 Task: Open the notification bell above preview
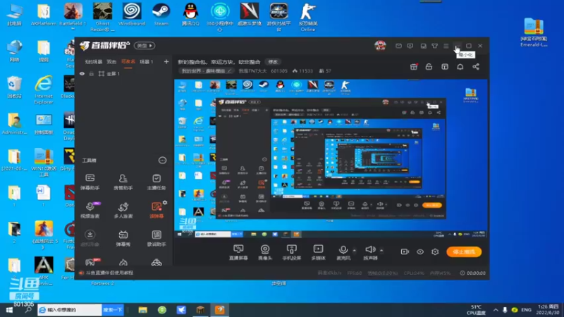460,67
